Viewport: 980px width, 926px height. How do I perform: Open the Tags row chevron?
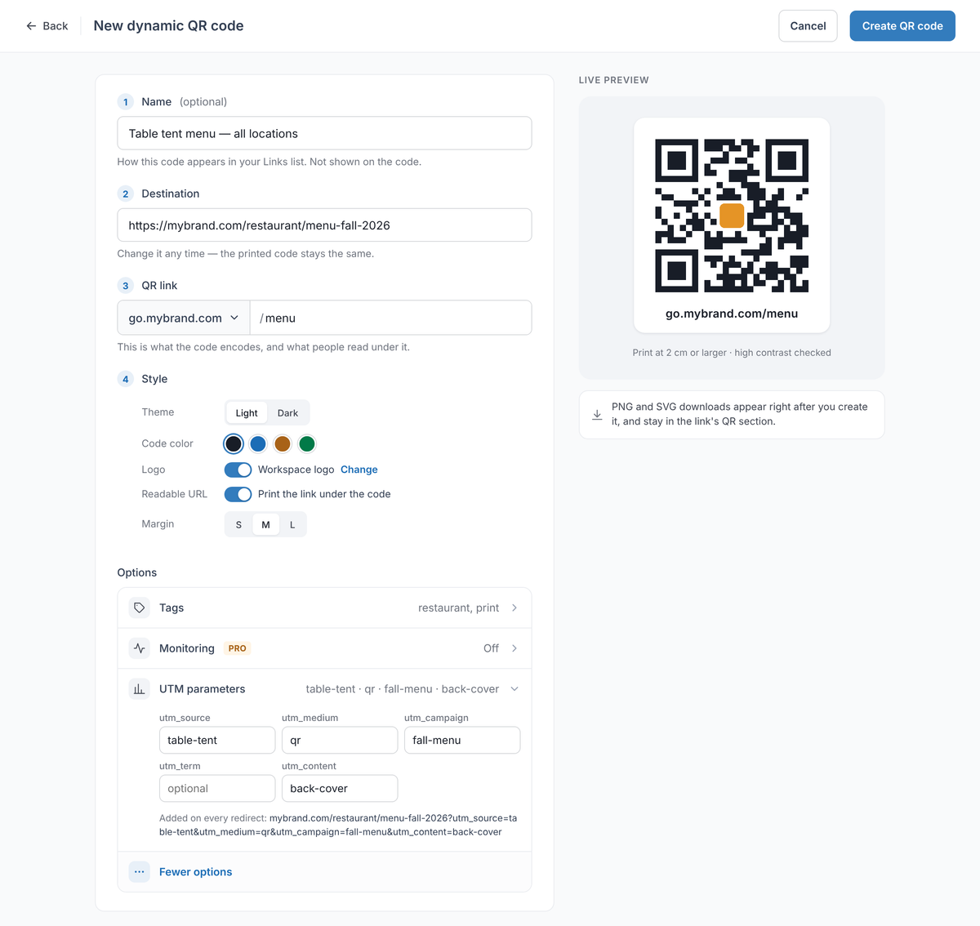pos(514,608)
